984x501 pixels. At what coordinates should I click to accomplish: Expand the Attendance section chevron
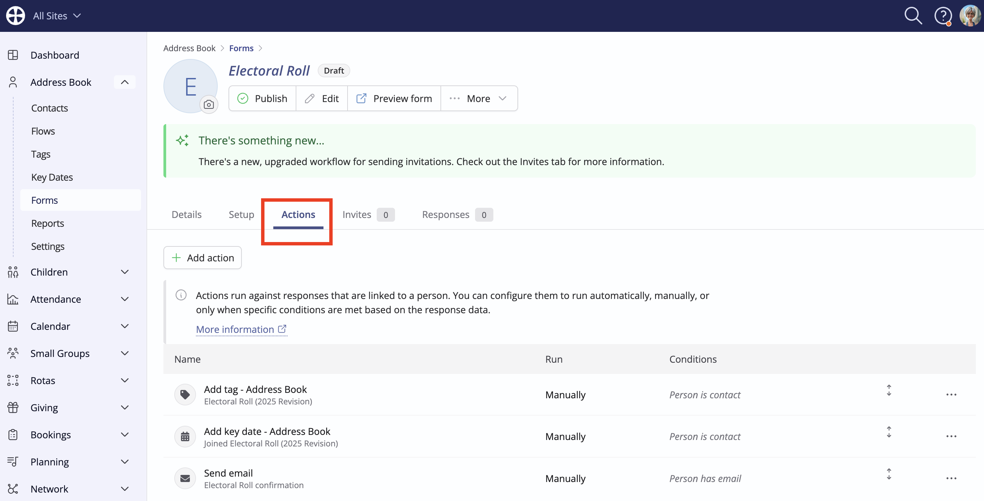point(124,299)
